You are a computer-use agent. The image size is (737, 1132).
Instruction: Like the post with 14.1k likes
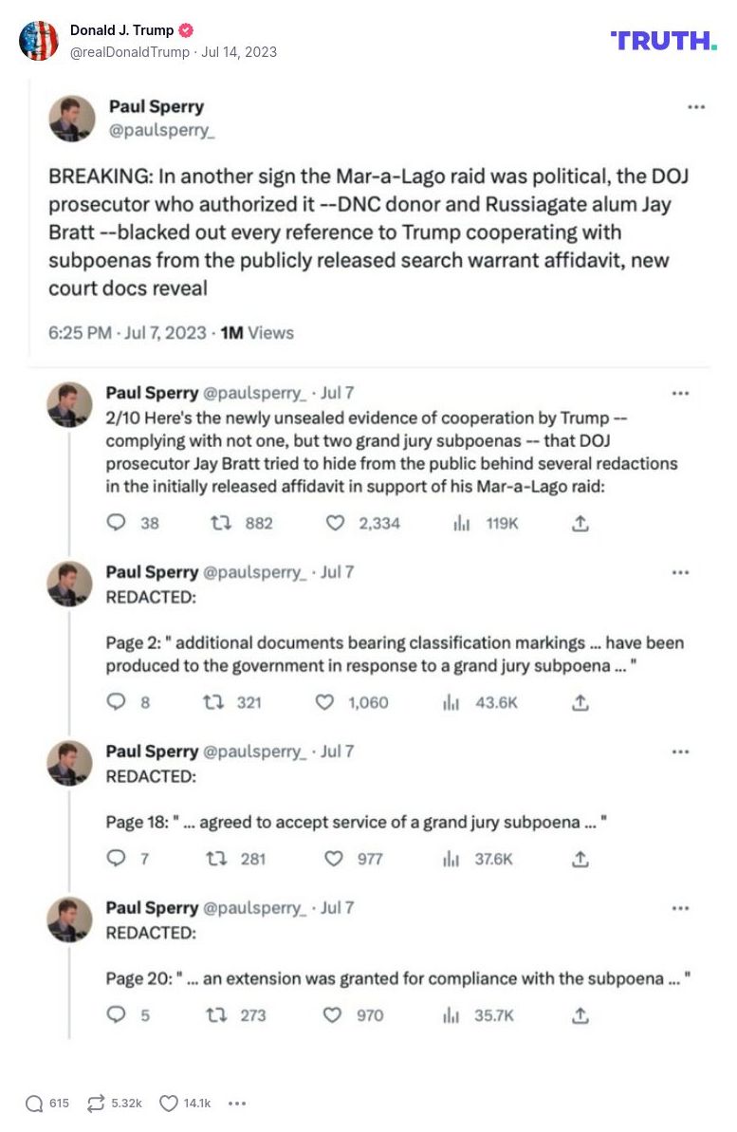pyautogui.click(x=169, y=1104)
